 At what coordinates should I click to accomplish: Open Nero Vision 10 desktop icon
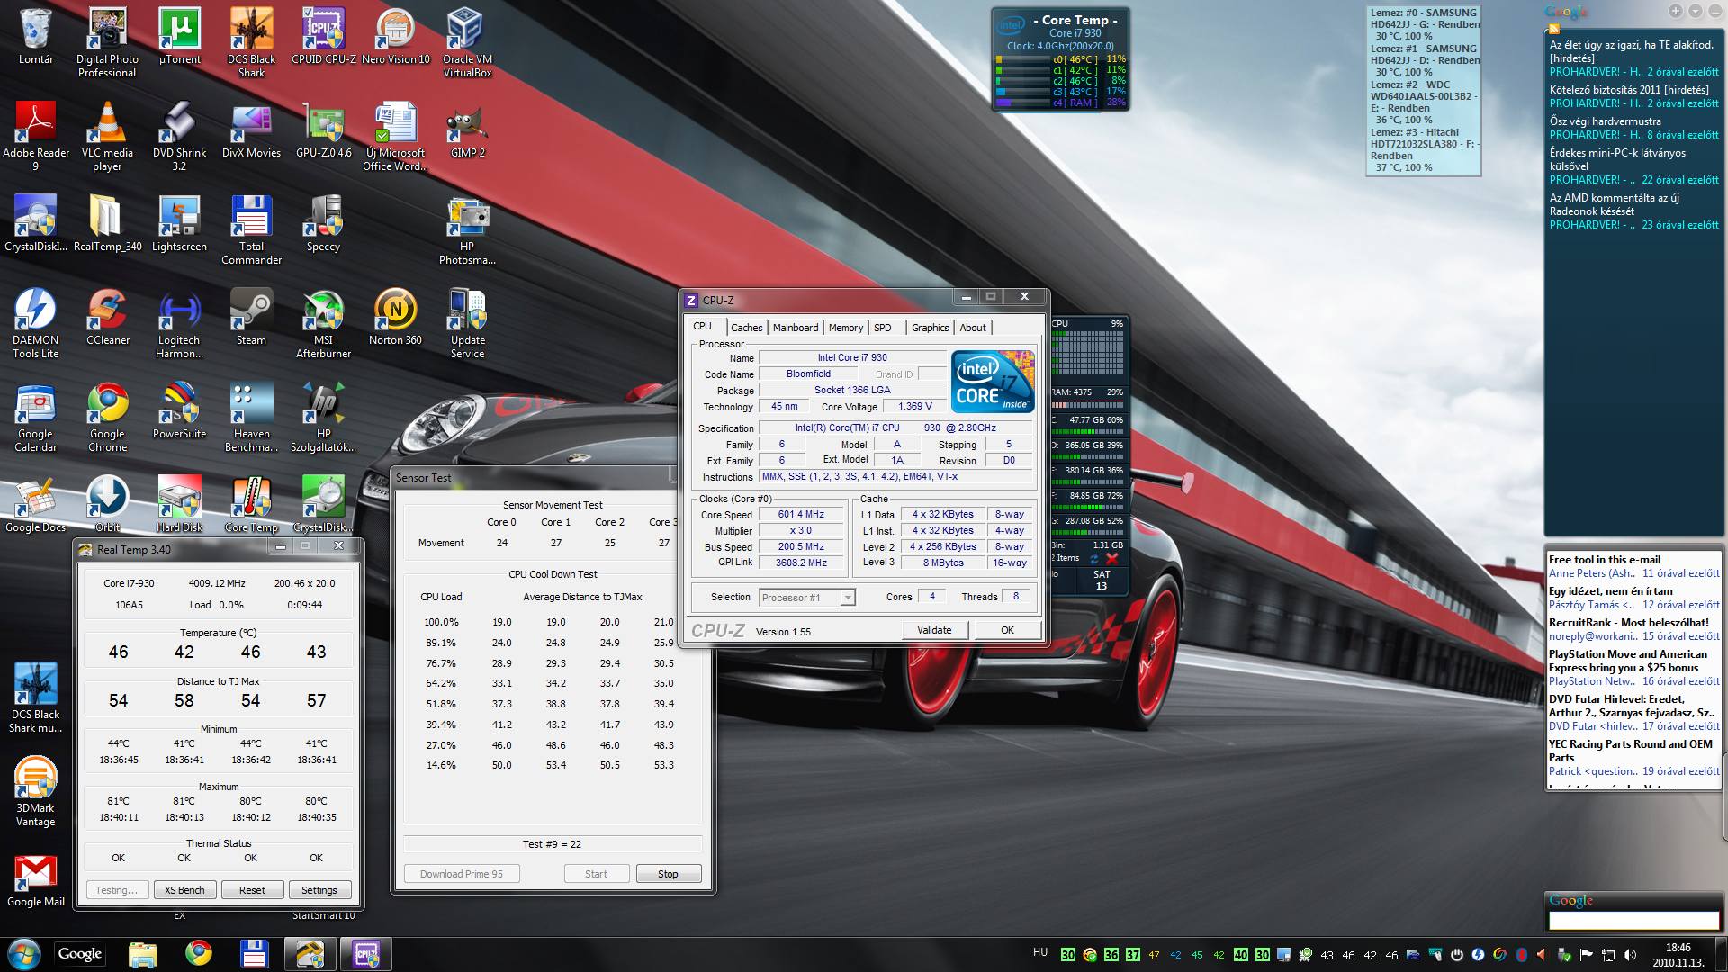point(395,37)
